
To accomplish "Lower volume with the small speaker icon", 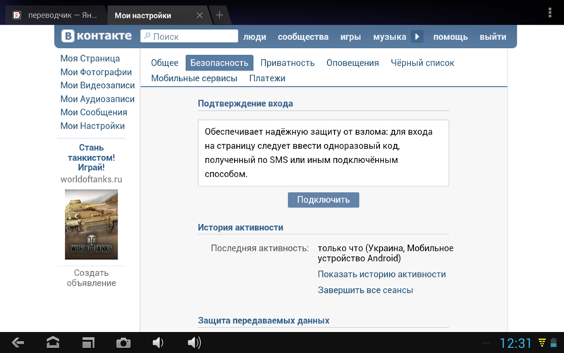I will 158,342.
